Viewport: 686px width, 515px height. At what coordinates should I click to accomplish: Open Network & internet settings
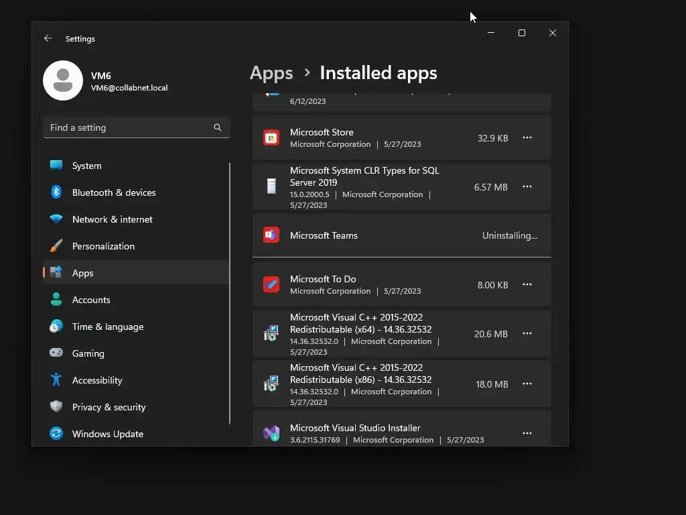click(136, 219)
